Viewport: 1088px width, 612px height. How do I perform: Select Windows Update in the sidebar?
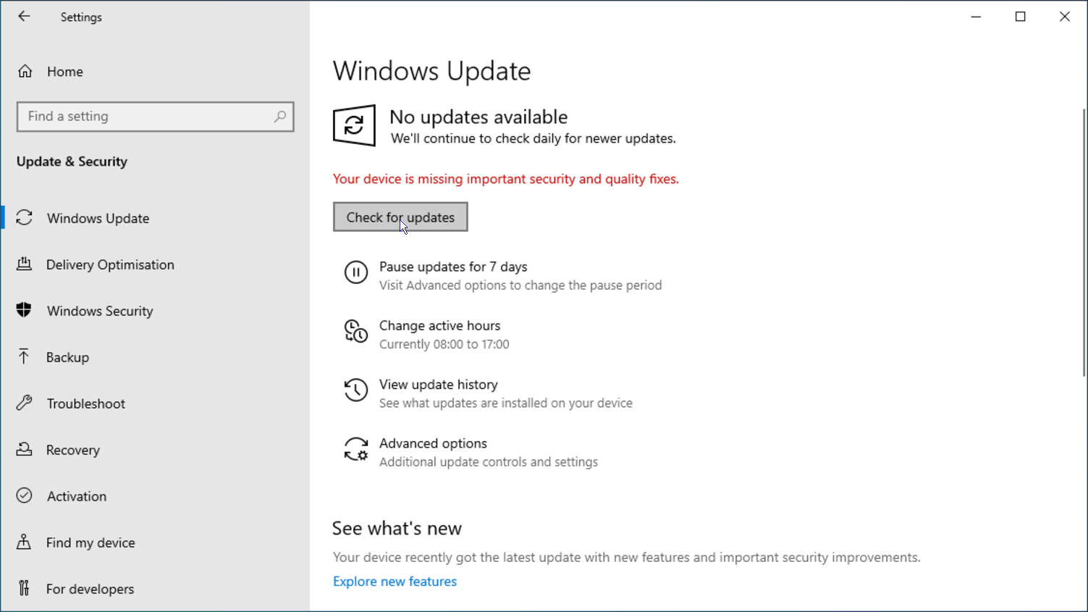tap(98, 218)
